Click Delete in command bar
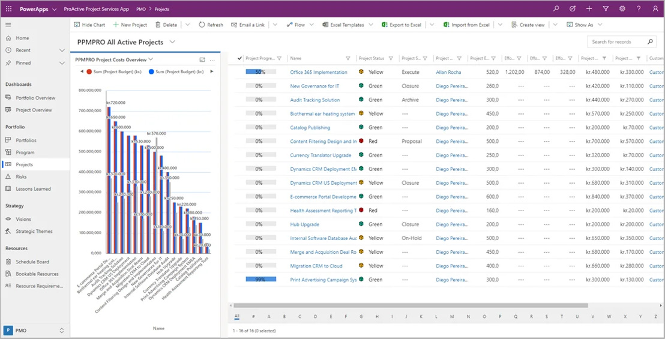Viewport: 665px width, 339px height. click(x=166, y=25)
